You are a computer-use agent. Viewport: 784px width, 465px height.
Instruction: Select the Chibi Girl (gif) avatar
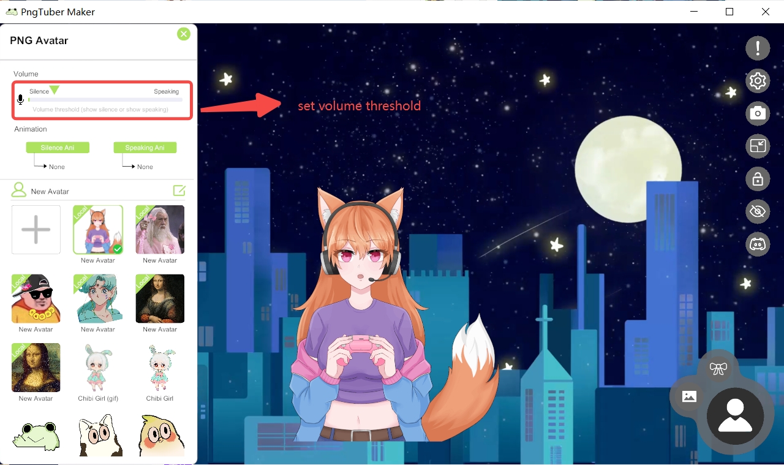click(x=98, y=368)
